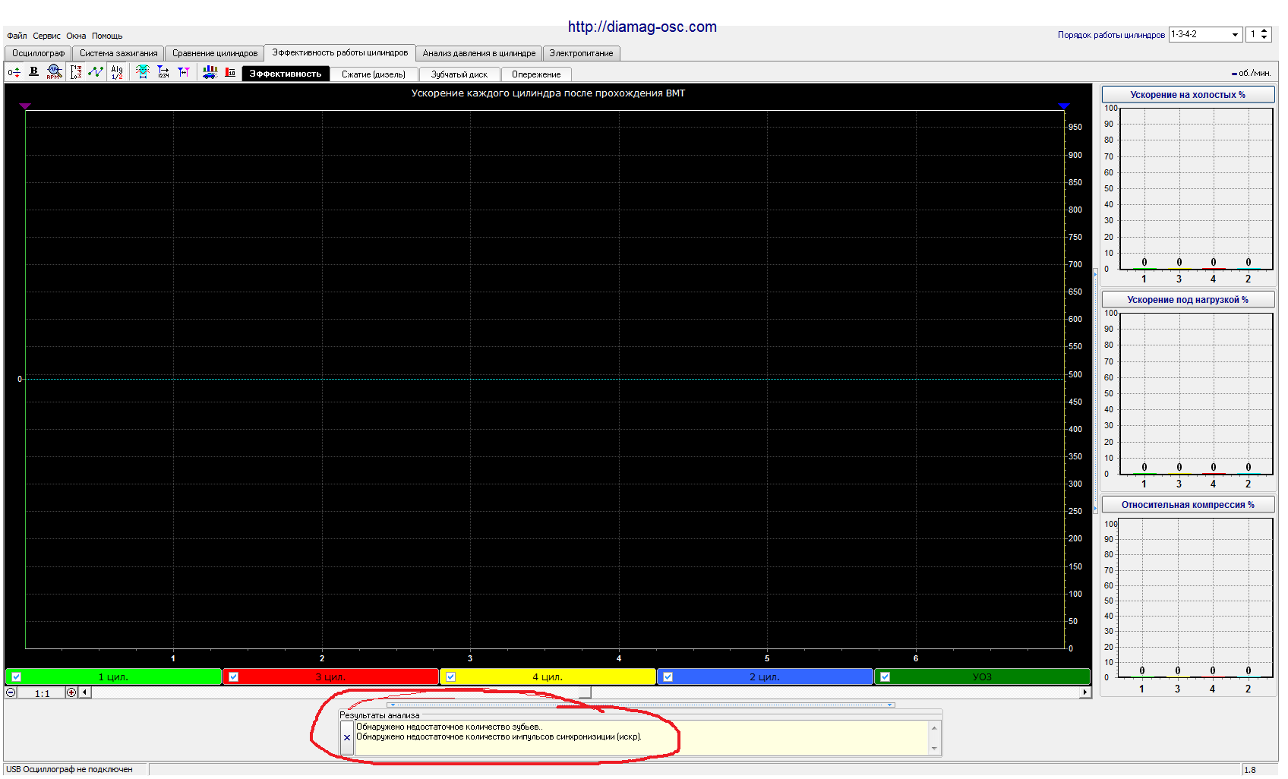This screenshot has height=779, width=1288.
Task: Click the right panel vertical splitter handle
Action: [x=1096, y=391]
